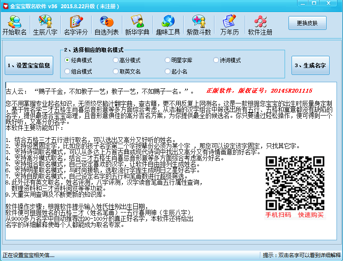Switch to 取英文名 mode
Image resolution: width=343 pixels, height=261 pixels.
116,71
